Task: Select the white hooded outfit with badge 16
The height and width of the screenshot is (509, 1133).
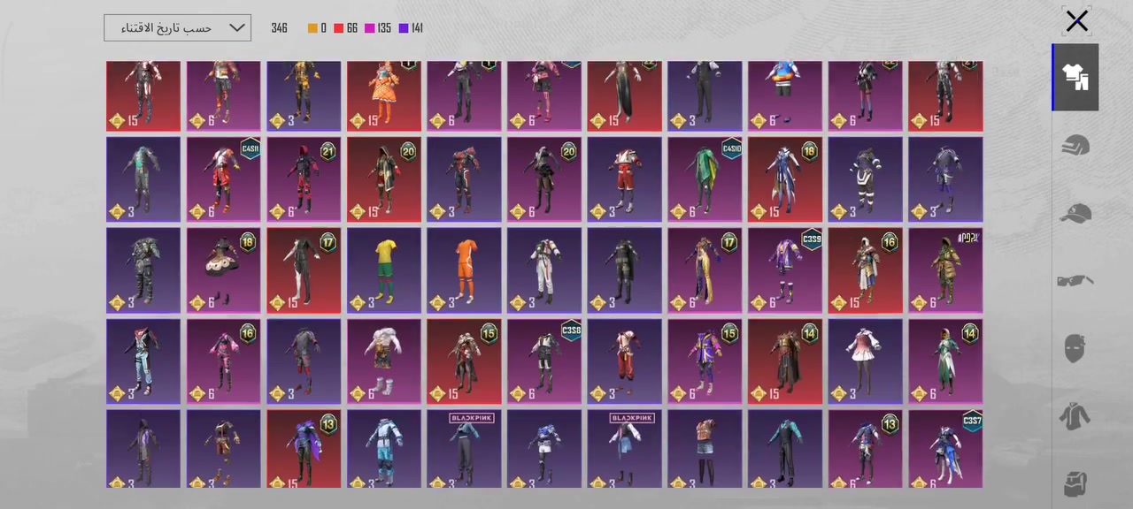Action: 865,270
